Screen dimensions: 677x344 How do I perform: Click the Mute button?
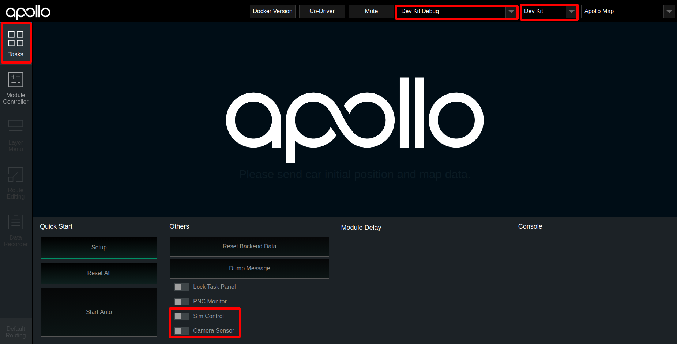371,11
